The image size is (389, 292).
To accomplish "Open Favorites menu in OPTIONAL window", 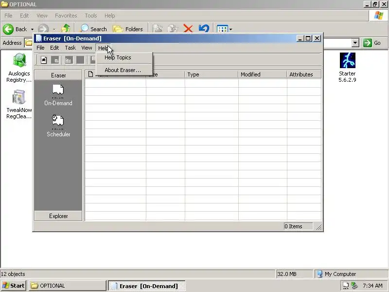I will tap(66, 16).
